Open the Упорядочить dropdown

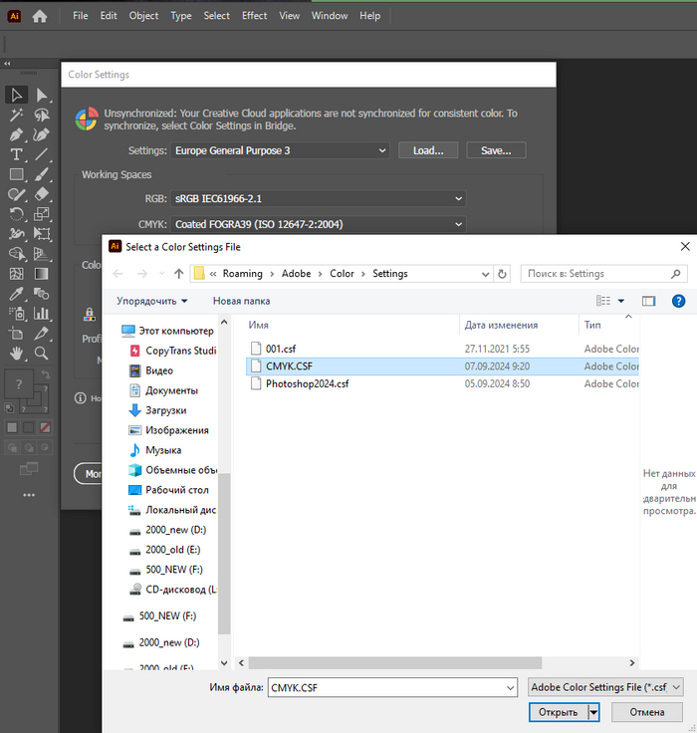pos(152,301)
